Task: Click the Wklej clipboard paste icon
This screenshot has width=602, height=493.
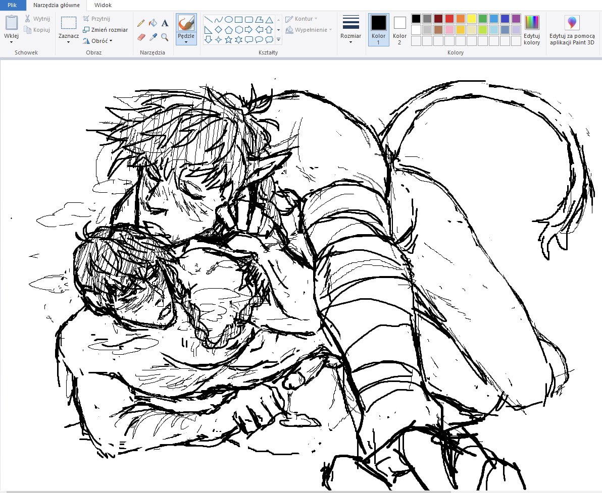Action: click(x=12, y=22)
